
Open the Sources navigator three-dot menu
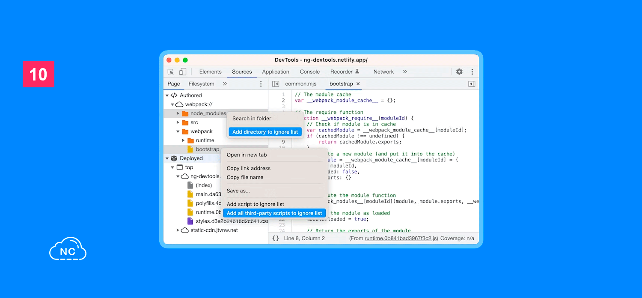(261, 84)
